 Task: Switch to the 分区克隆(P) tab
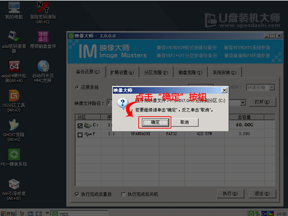156,72
